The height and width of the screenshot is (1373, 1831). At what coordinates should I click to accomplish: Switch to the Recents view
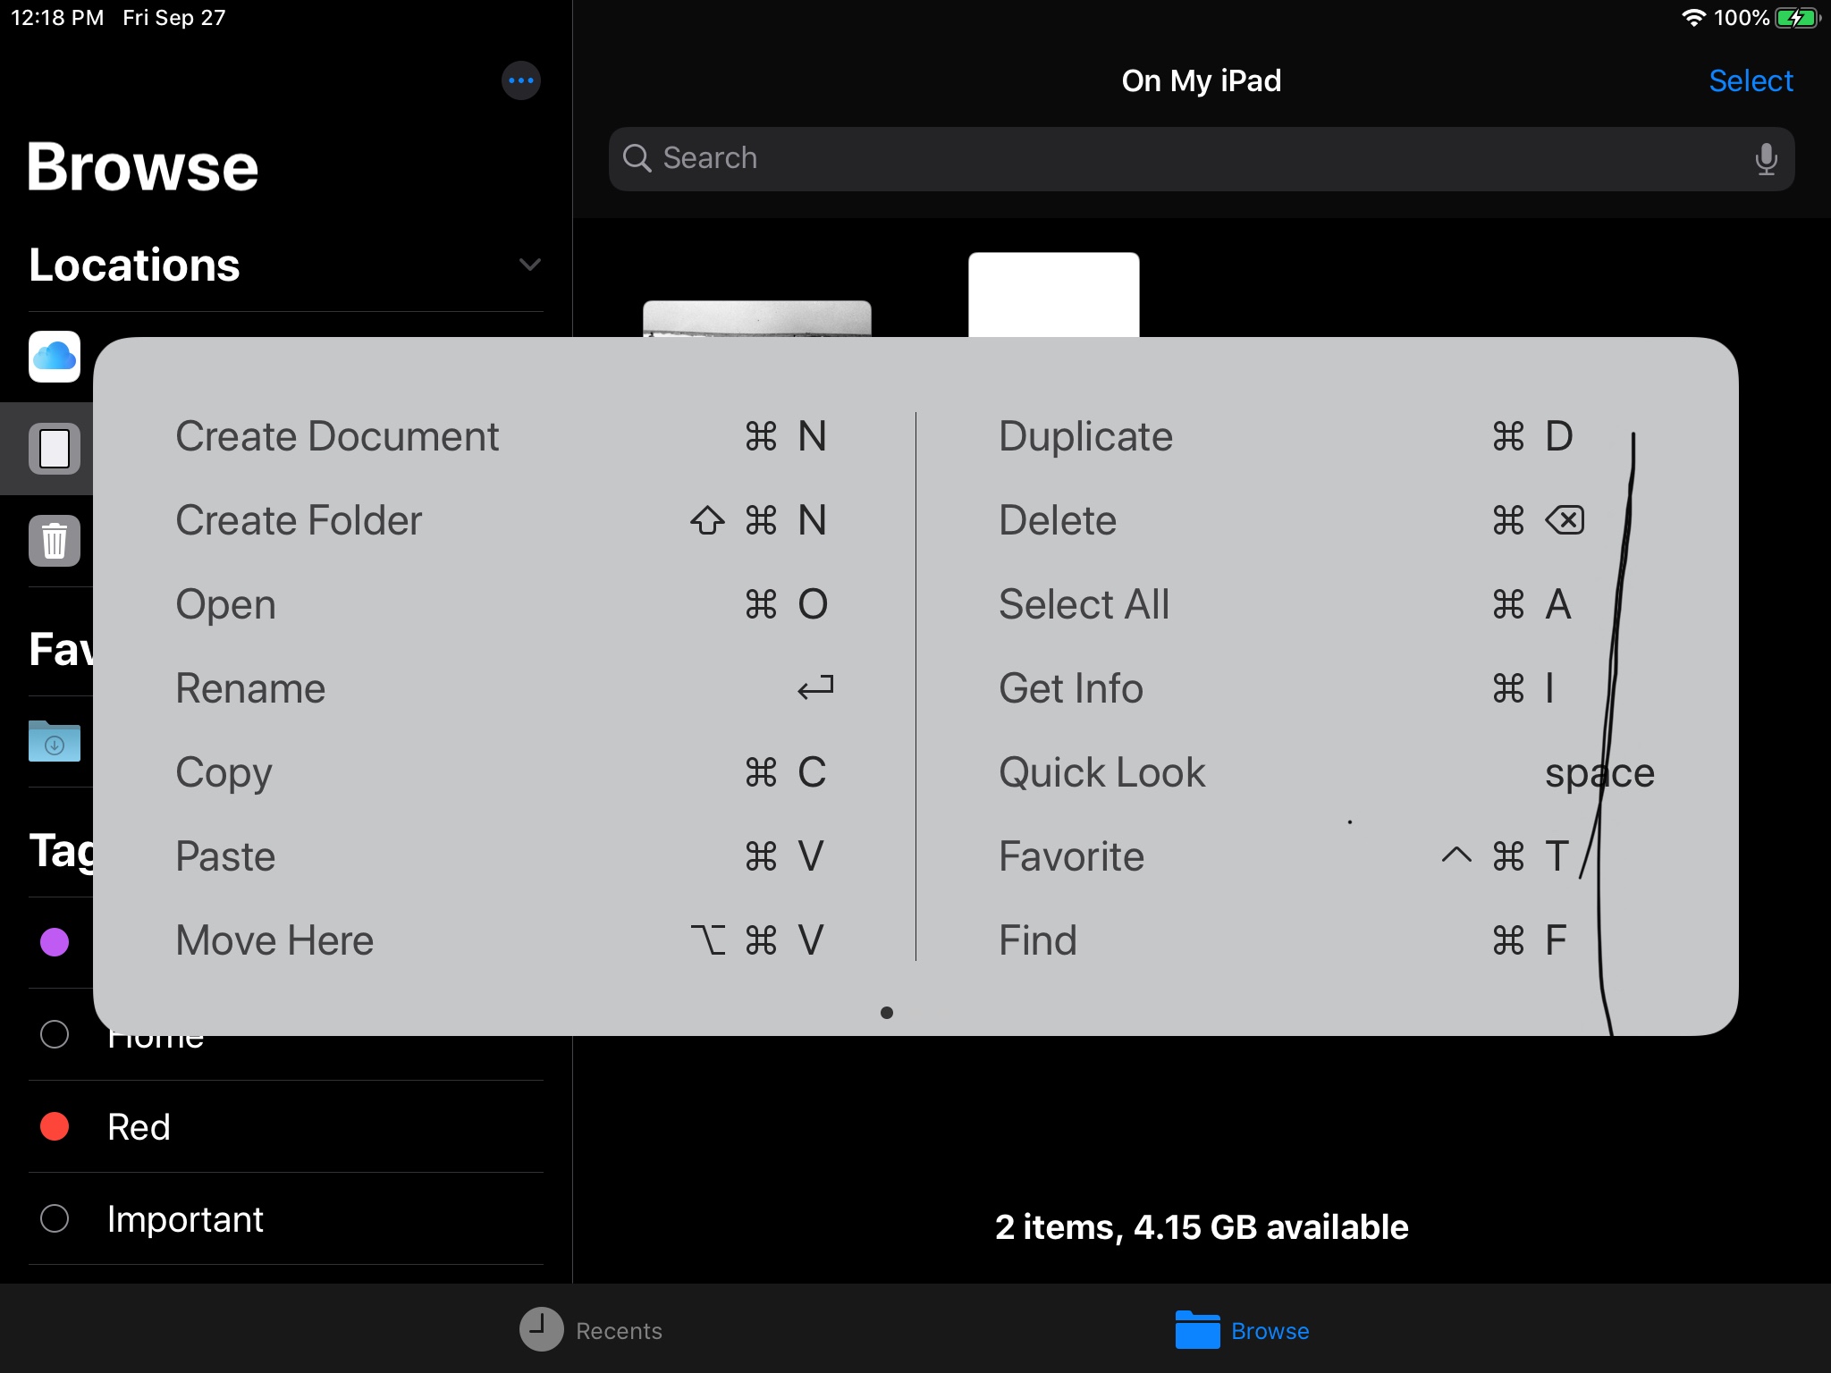point(592,1330)
